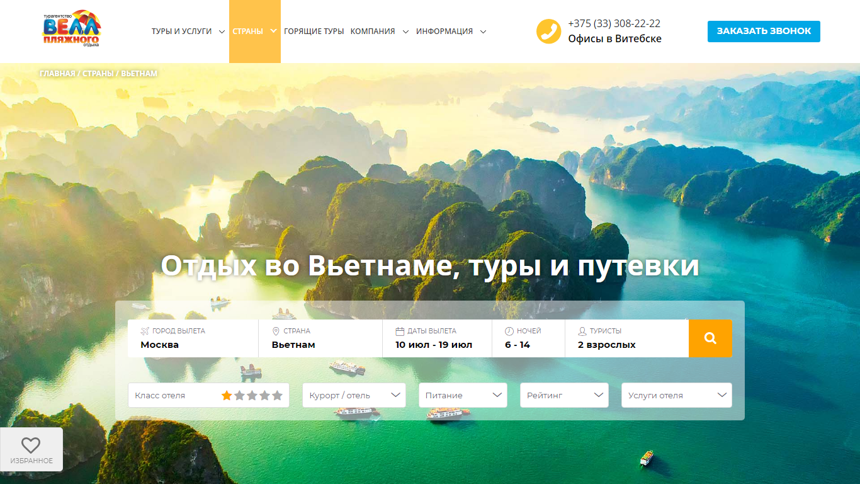860x484 pixels.
Task: Click the Вьетнам breadcrumb
Action: 139,73
